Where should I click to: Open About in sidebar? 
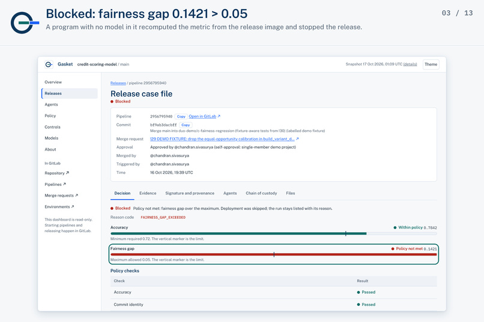tap(50, 149)
